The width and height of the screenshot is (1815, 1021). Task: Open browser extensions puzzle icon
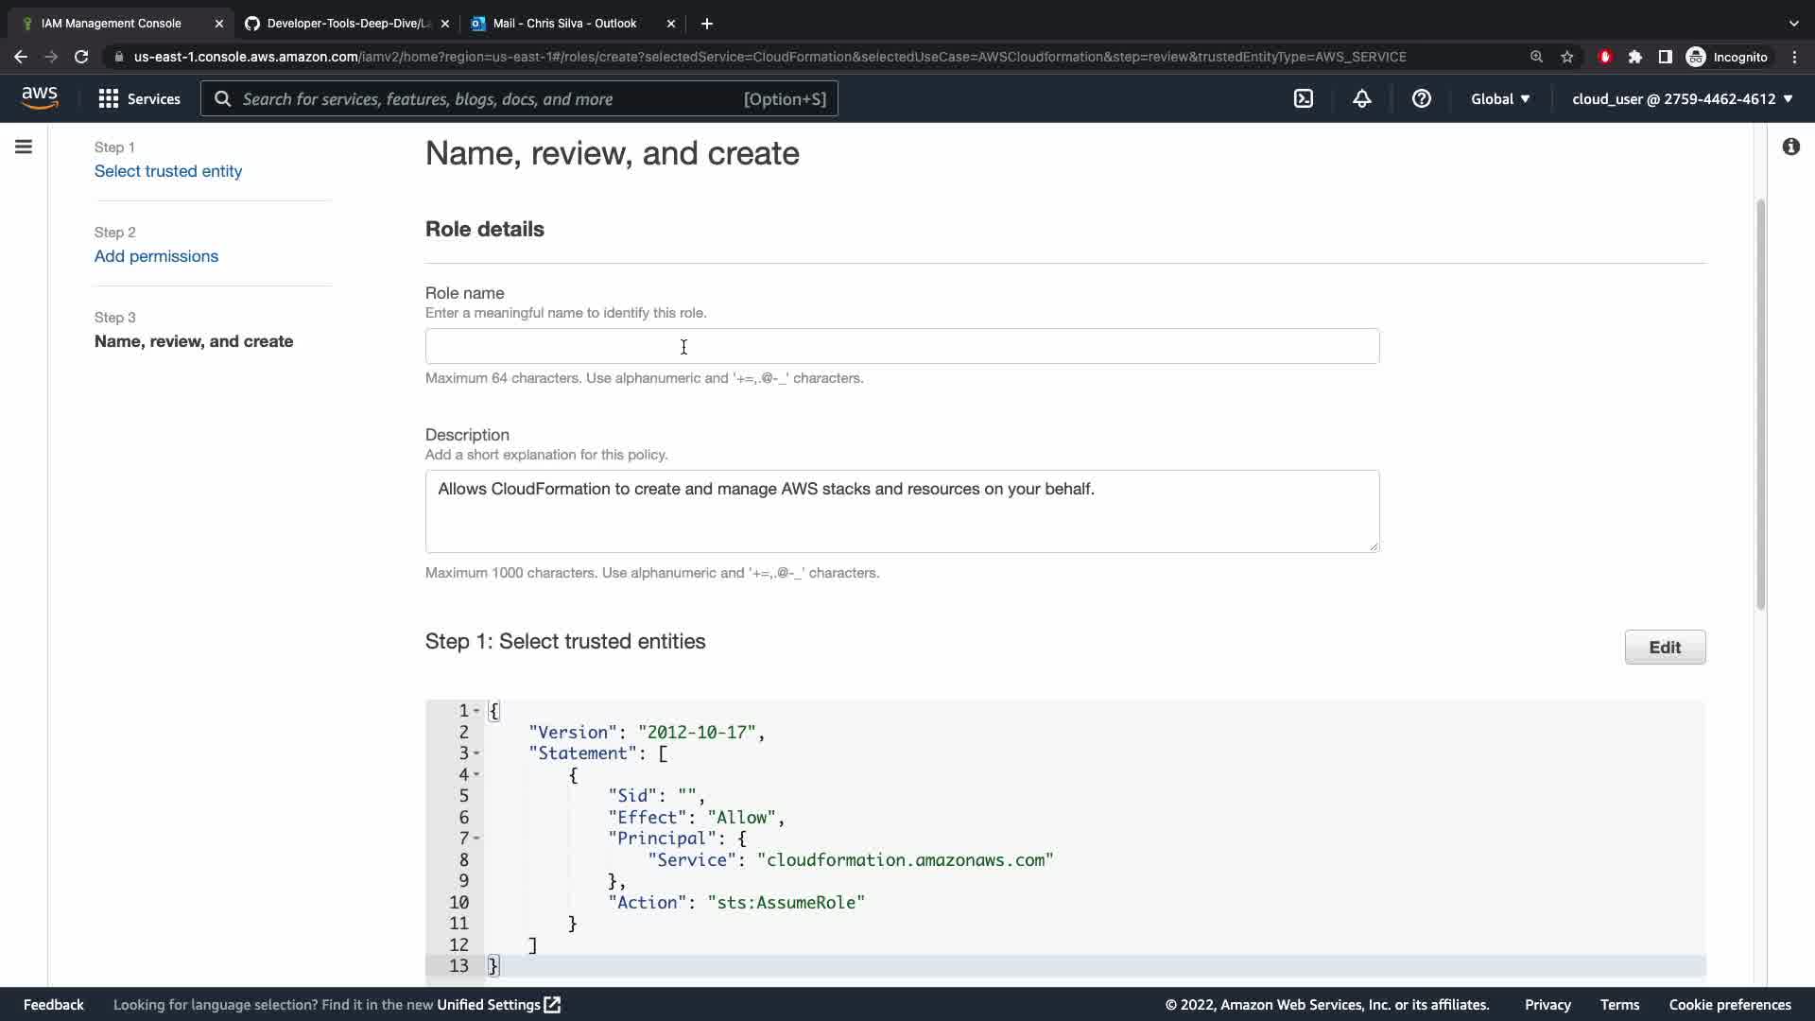[1634, 57]
